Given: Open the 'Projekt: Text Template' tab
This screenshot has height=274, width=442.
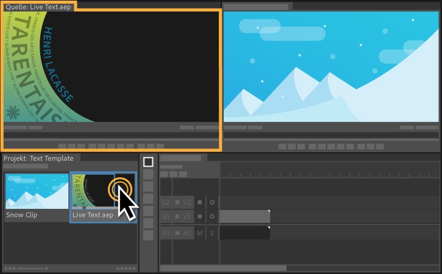Looking at the screenshot, I should point(38,158).
